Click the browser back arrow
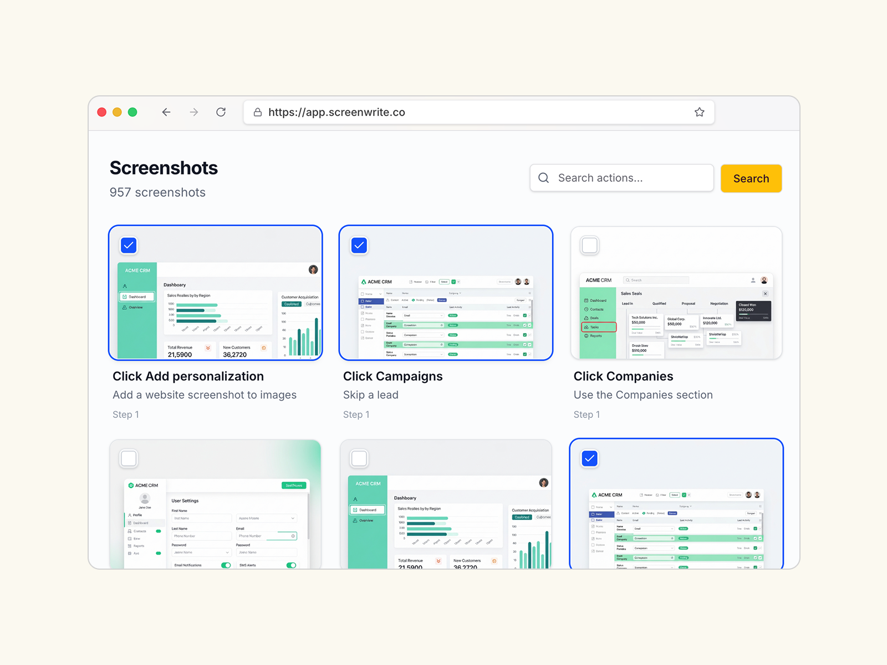The width and height of the screenshot is (887, 665). 166,112
